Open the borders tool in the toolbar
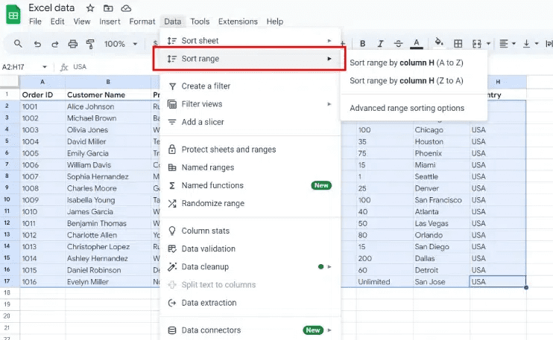This screenshot has height=340, width=553. (458, 44)
